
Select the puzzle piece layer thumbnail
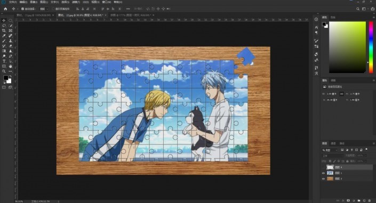pos(330,167)
